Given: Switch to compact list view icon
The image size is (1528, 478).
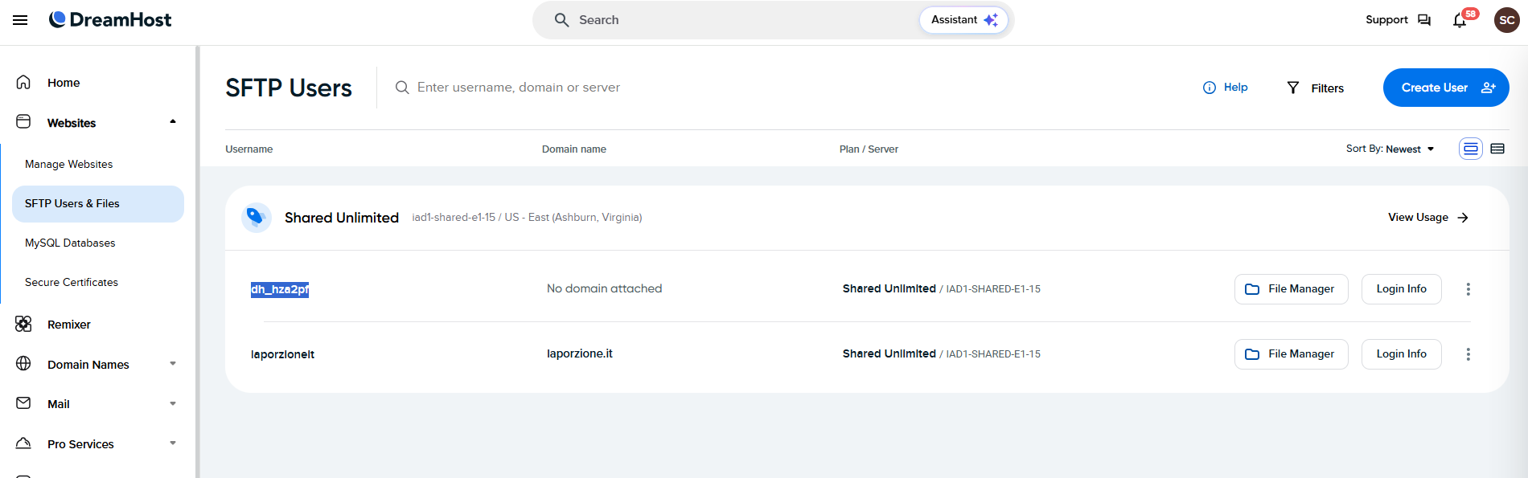Looking at the screenshot, I should point(1497,149).
